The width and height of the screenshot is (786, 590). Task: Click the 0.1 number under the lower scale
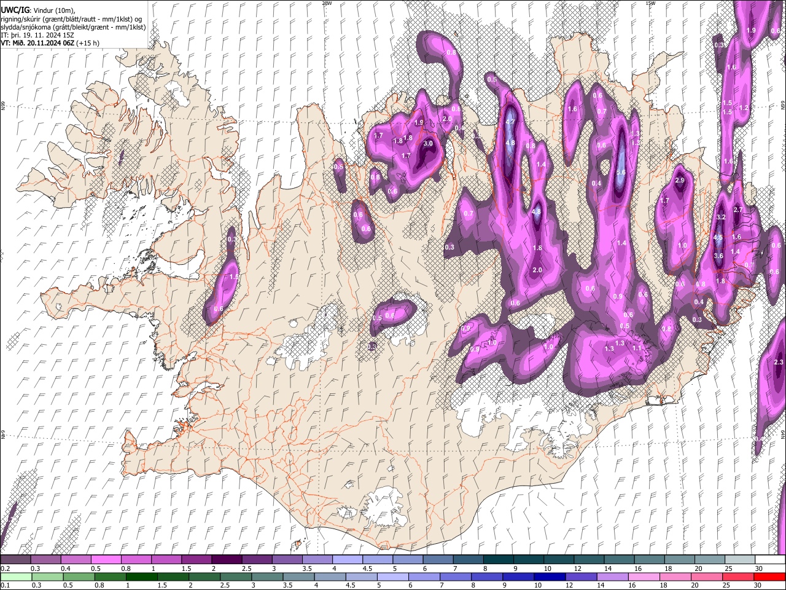click(x=4, y=585)
